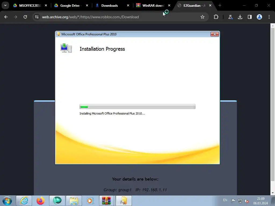Open the tab search dropdown in Chrome
This screenshot has width=275, height=206.
(x=5, y=5)
